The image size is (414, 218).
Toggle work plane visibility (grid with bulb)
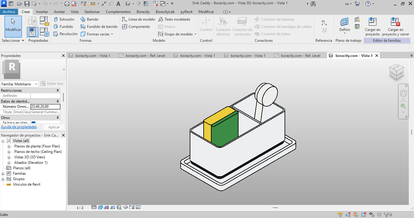pyautogui.click(x=357, y=20)
